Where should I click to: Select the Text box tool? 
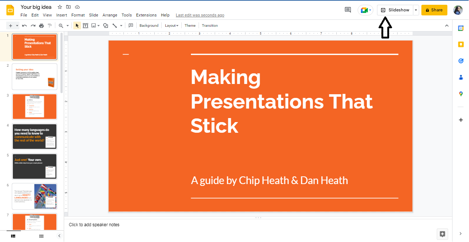[x=85, y=26]
